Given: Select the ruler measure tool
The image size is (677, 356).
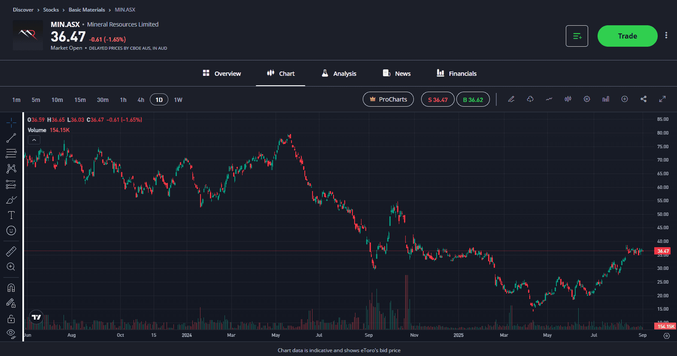Looking at the screenshot, I should (x=11, y=251).
